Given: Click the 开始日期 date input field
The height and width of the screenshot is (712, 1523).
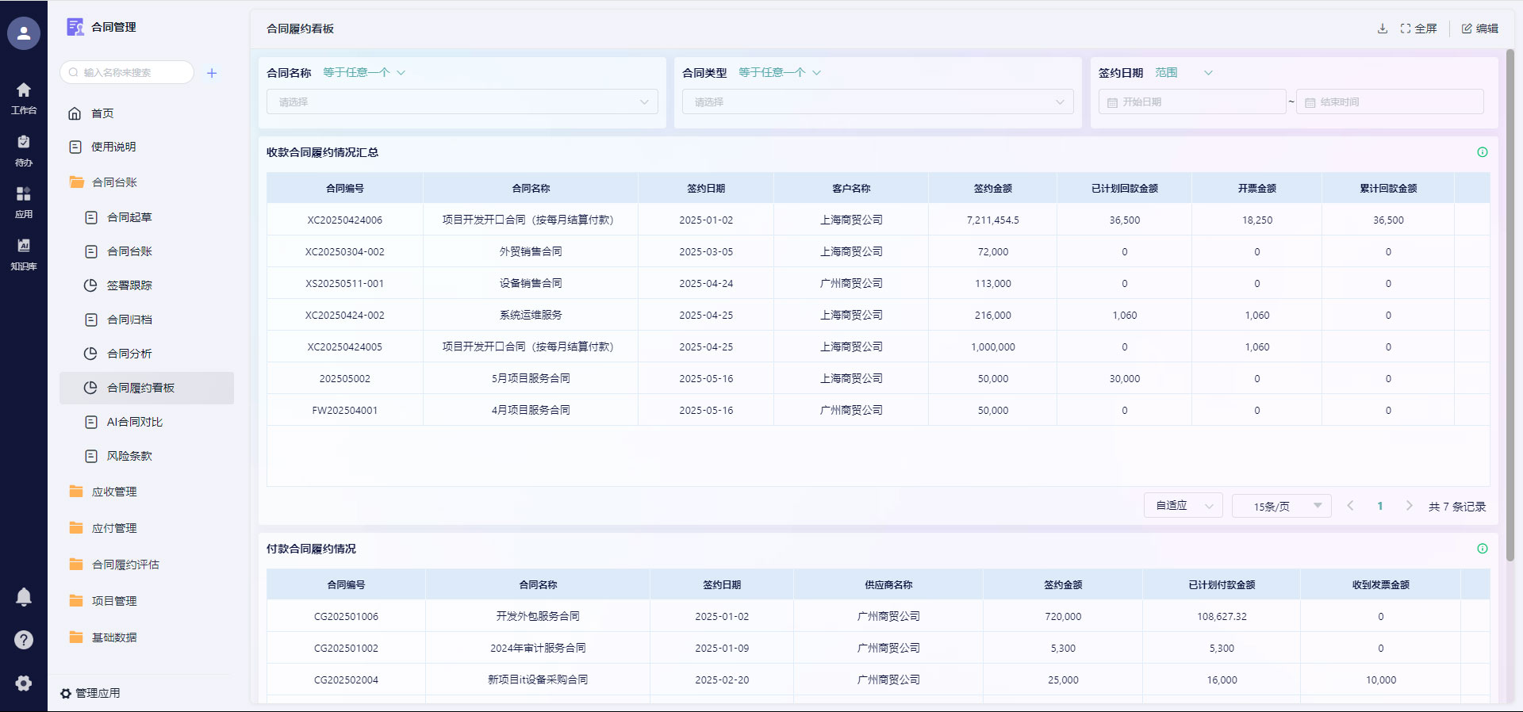Looking at the screenshot, I should 1191,102.
